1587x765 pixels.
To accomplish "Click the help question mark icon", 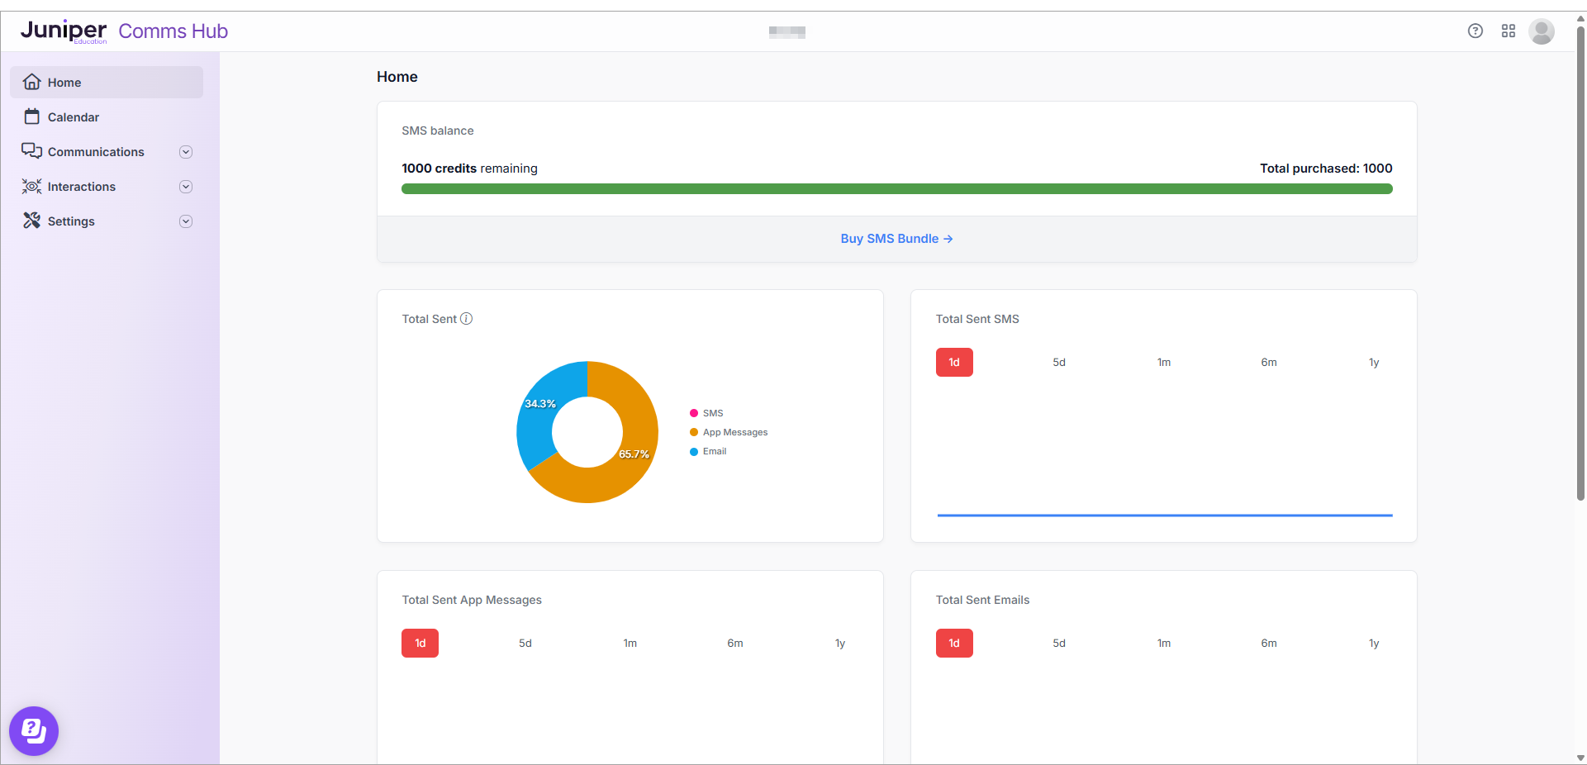I will click(1475, 31).
